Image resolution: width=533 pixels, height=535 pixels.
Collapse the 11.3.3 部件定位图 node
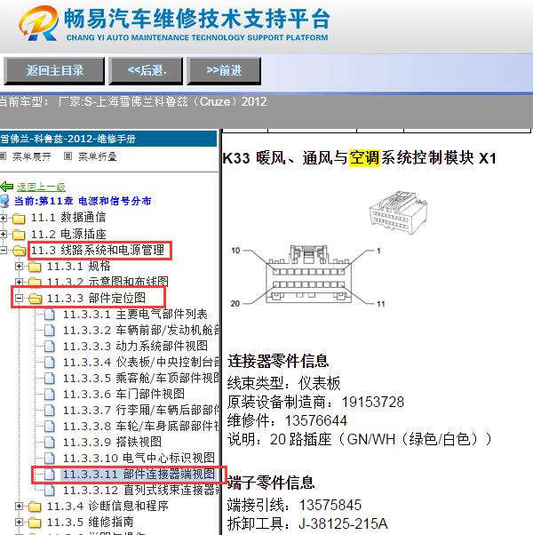pyautogui.click(x=19, y=299)
